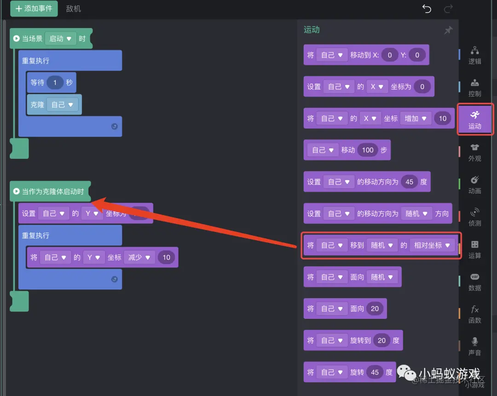Click 45 value in 的移动方向为 度 block
The height and width of the screenshot is (396, 497).
(409, 182)
